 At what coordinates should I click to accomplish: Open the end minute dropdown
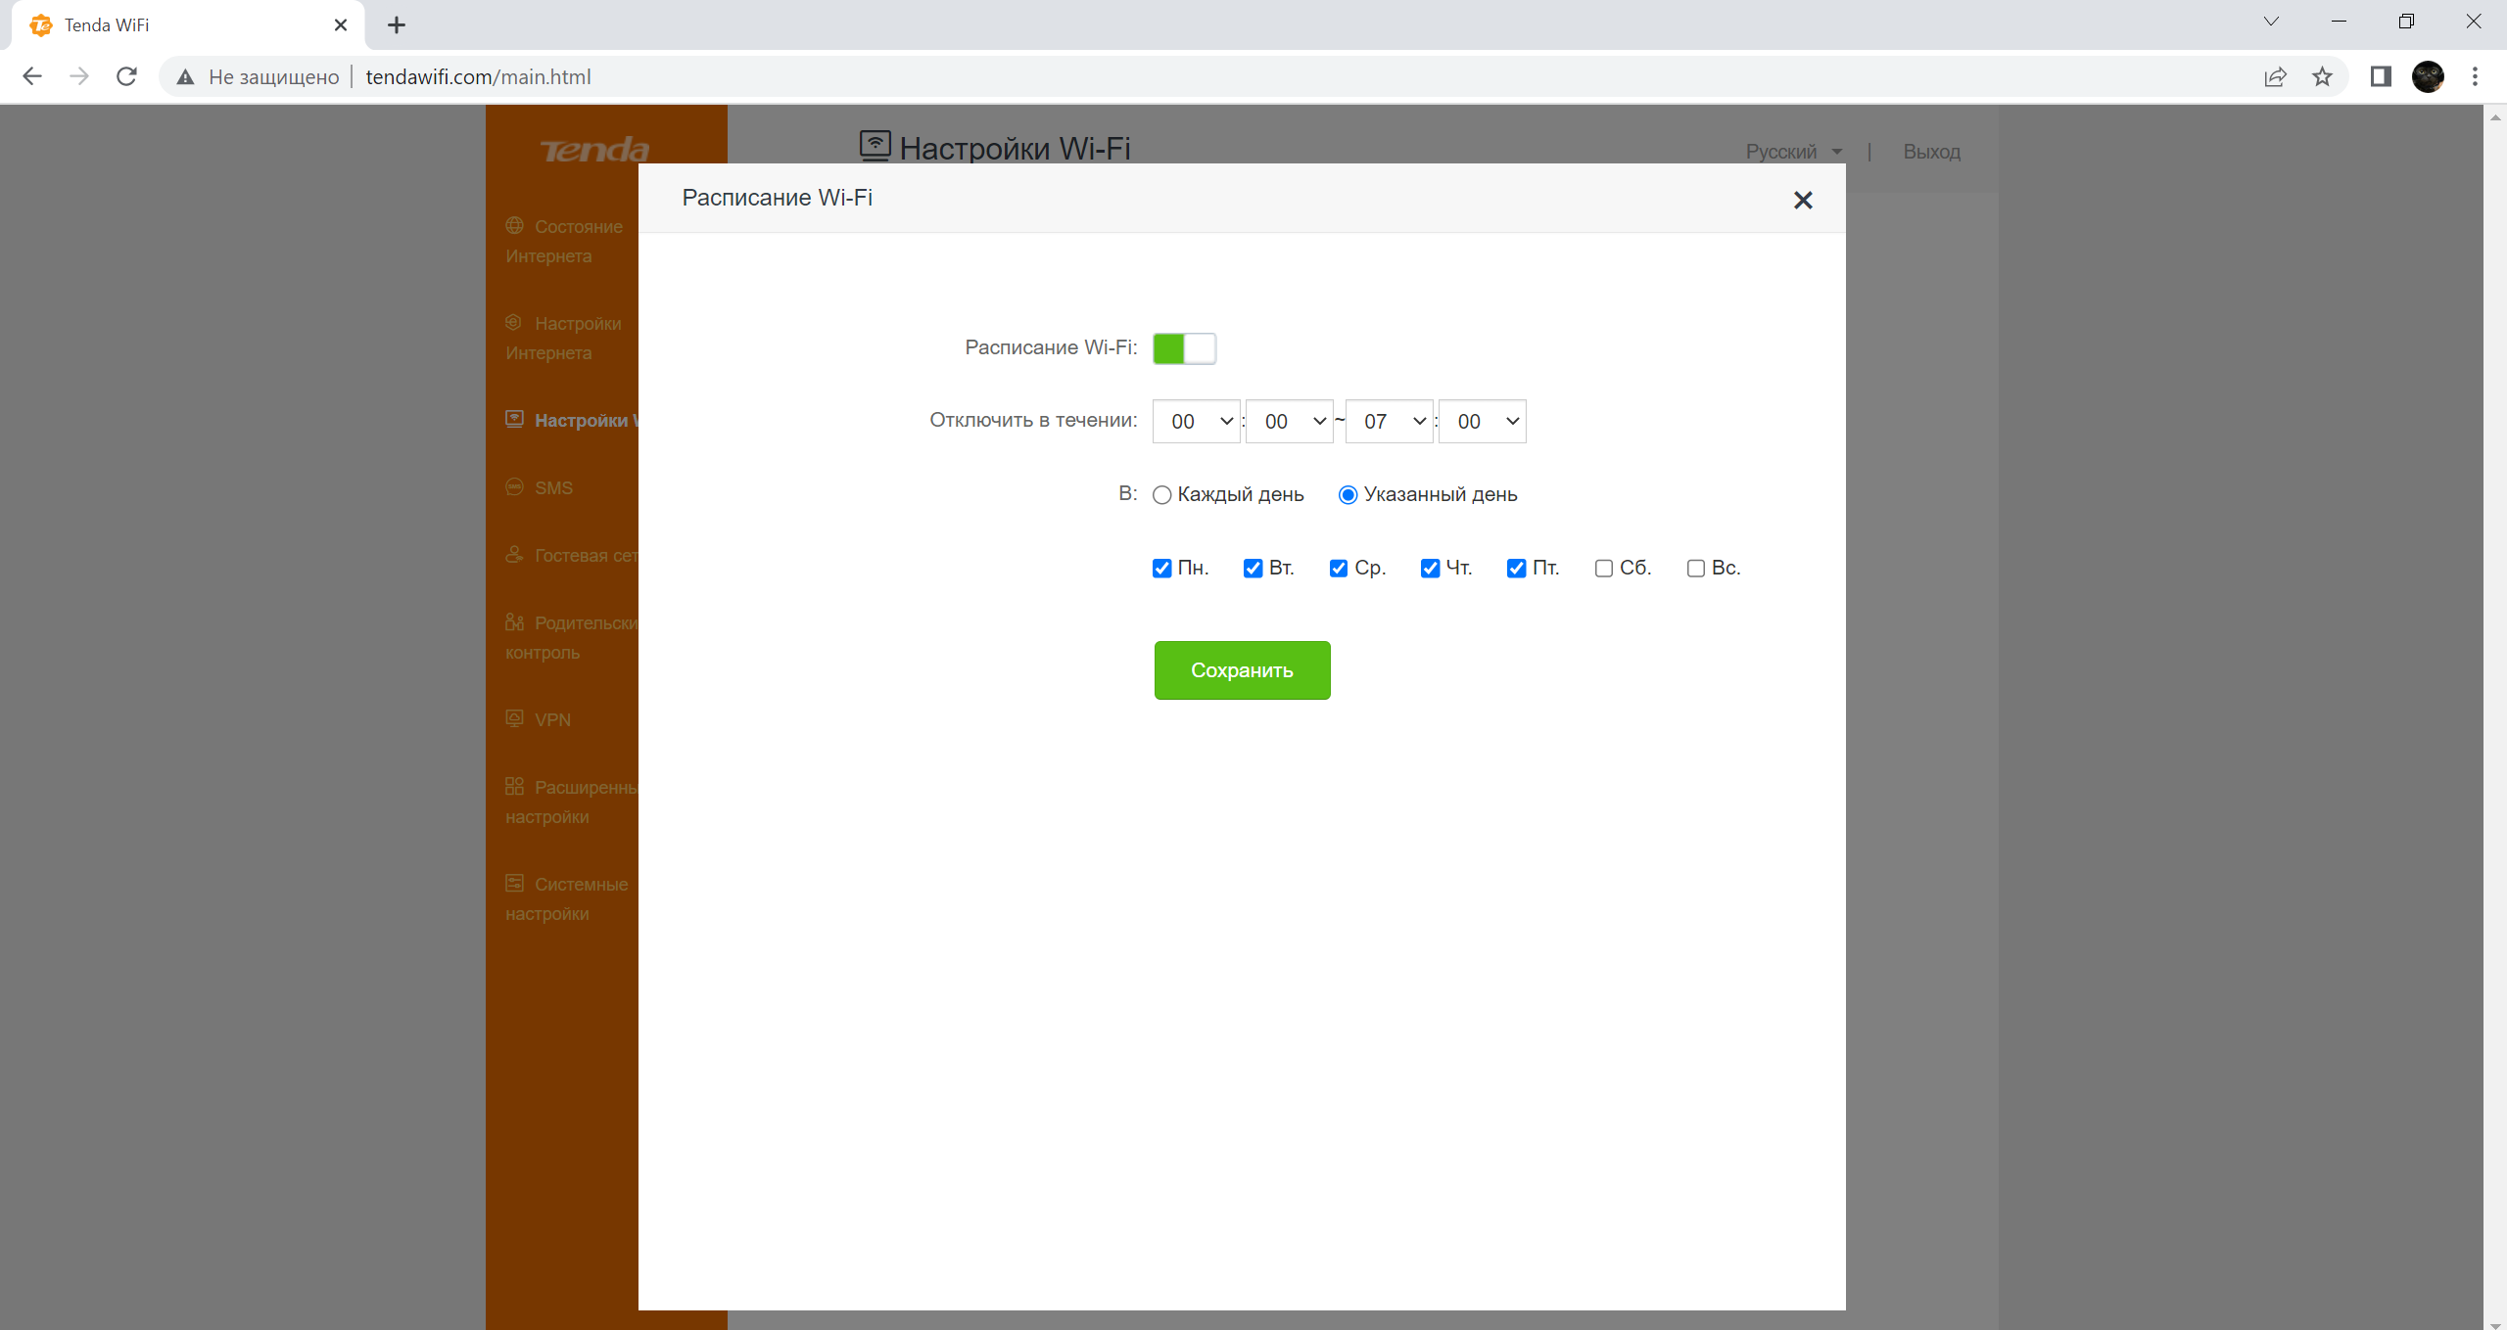1482,421
